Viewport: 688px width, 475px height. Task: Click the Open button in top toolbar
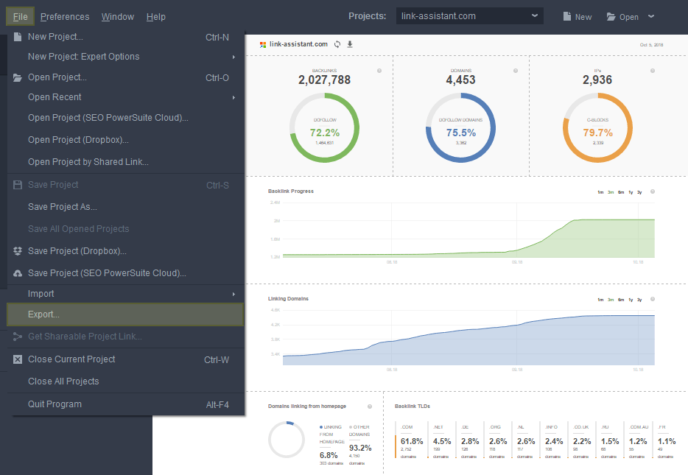click(622, 17)
